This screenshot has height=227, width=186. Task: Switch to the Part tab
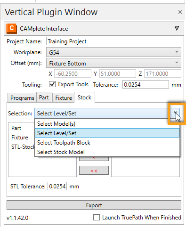[44, 97]
